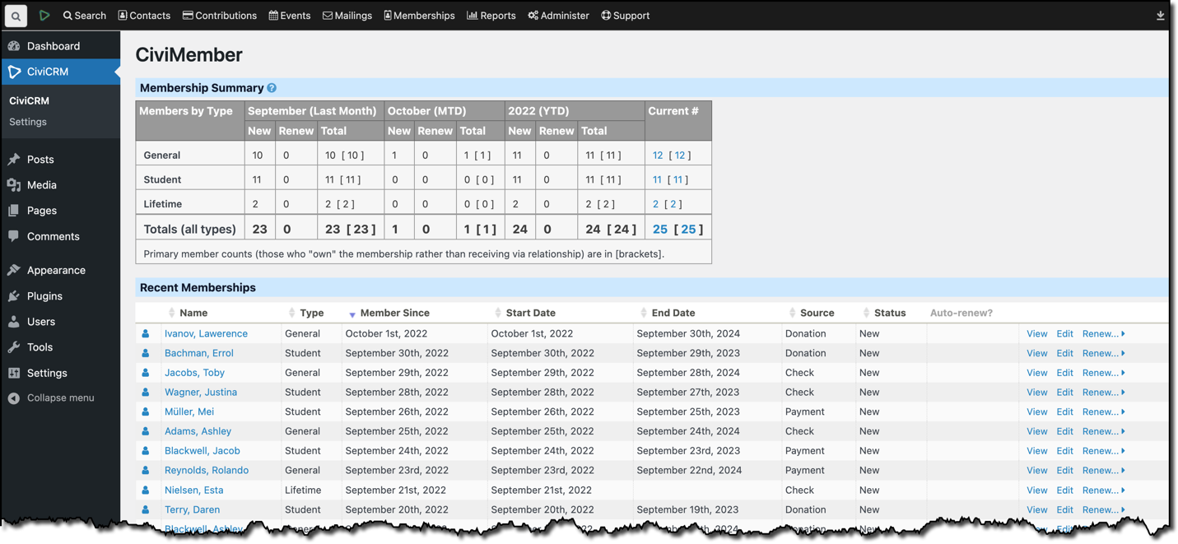Open the Contacts menu
The height and width of the screenshot is (544, 1178).
click(x=144, y=16)
